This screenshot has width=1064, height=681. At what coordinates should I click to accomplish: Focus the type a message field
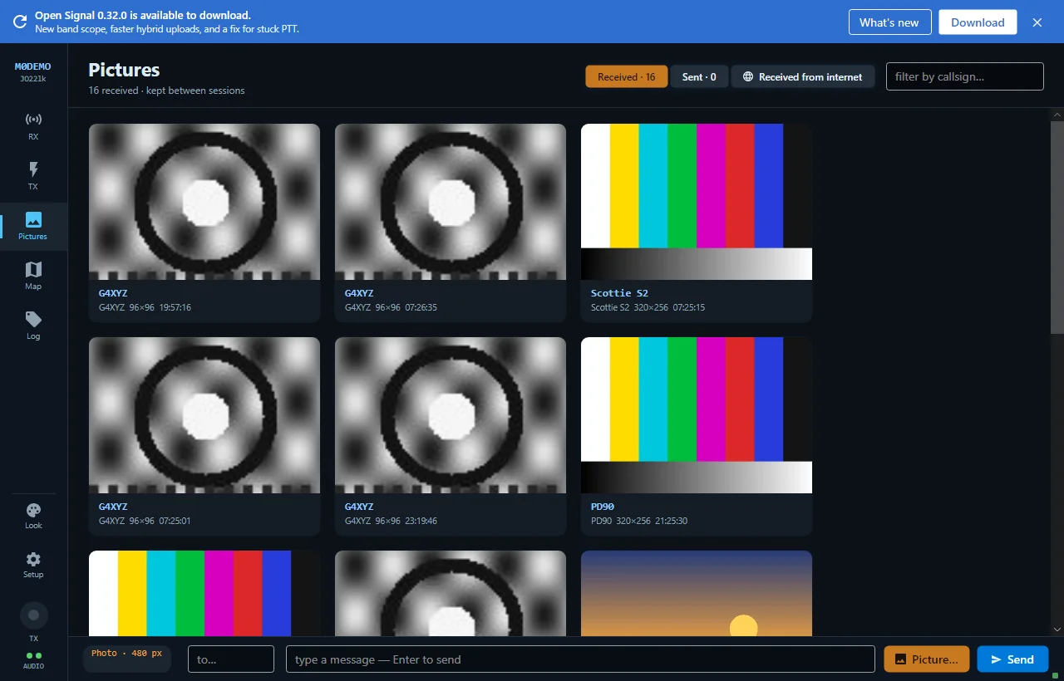[580, 659]
